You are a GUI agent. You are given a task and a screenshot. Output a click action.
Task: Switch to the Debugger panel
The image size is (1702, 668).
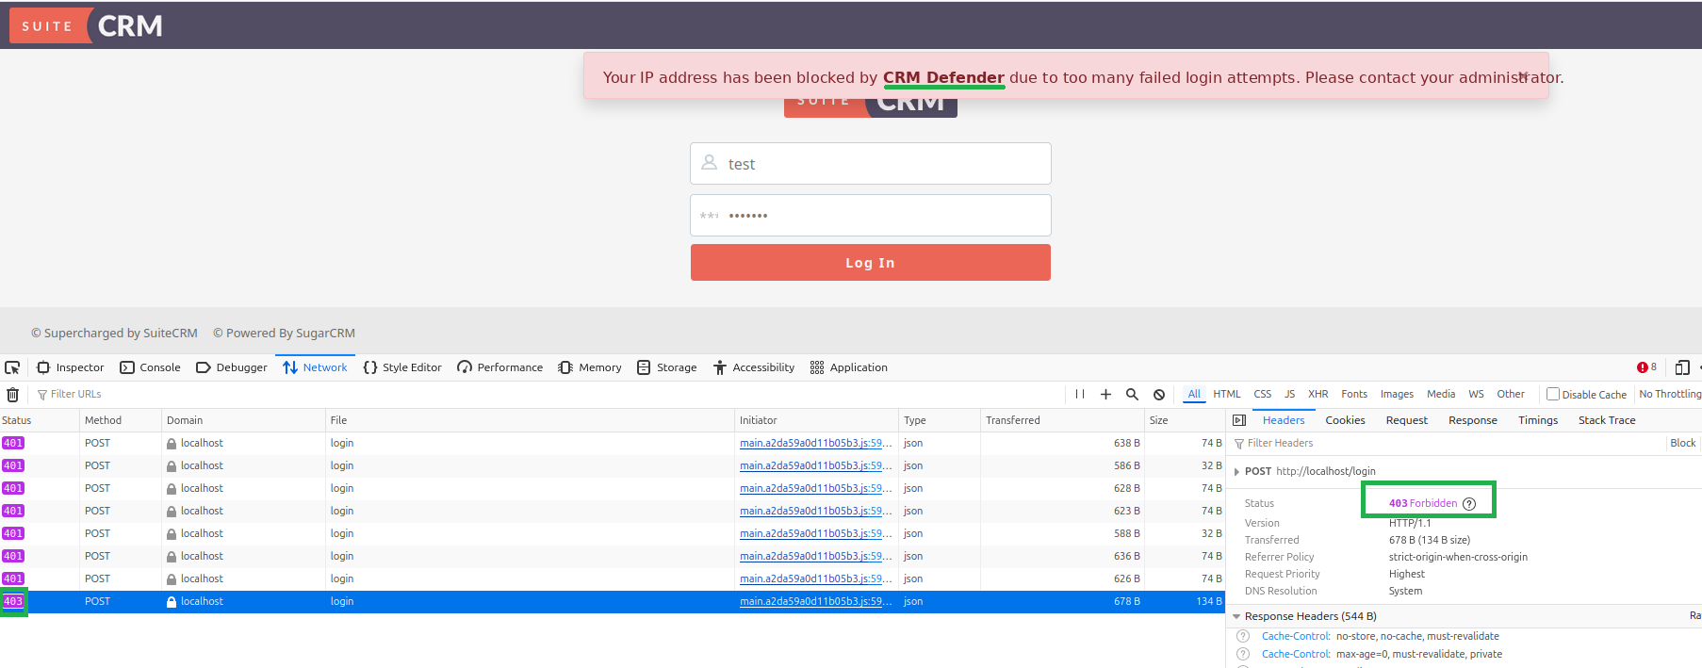[x=232, y=367]
